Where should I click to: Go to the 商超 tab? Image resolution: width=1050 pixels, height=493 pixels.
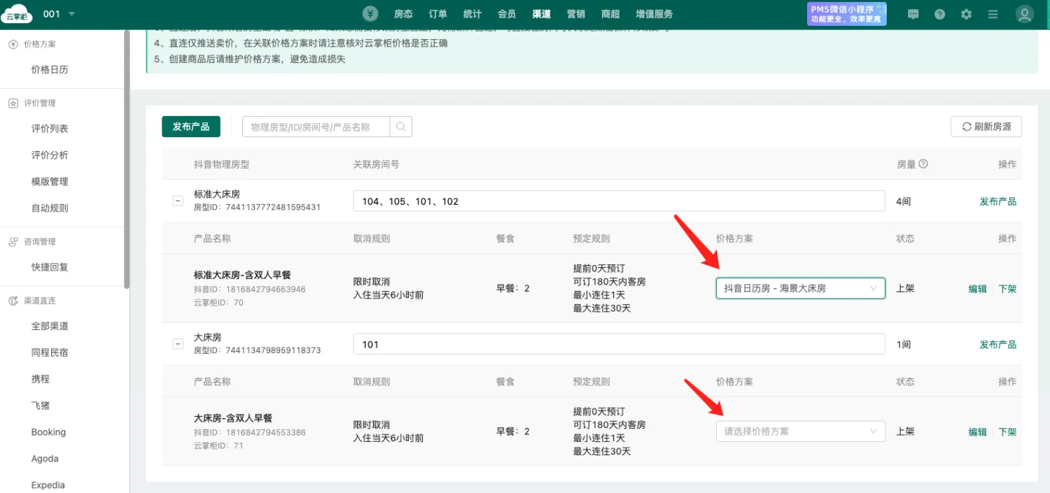pos(610,14)
